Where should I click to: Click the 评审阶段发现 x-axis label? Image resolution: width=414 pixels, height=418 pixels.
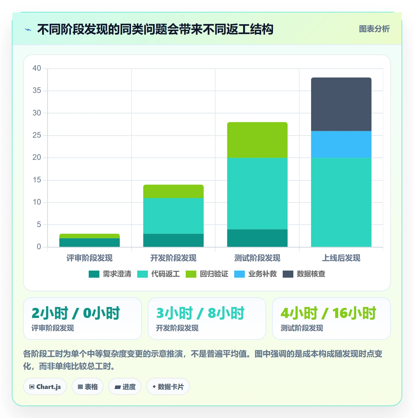coord(90,258)
